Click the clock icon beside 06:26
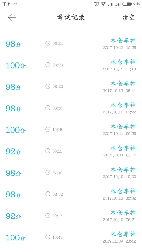 click(x=48, y=65)
